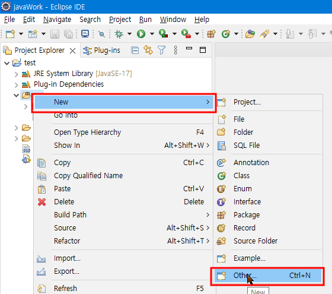Screen dimensions: 332x294
Task: Open the Debug dropdown arrow
Action: (x=129, y=34)
